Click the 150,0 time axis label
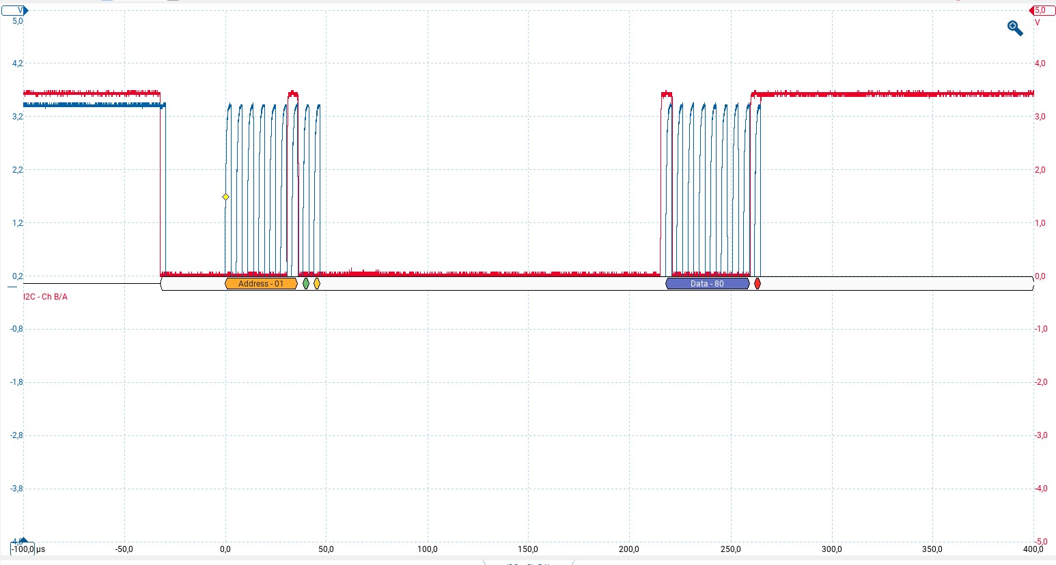 click(528, 549)
